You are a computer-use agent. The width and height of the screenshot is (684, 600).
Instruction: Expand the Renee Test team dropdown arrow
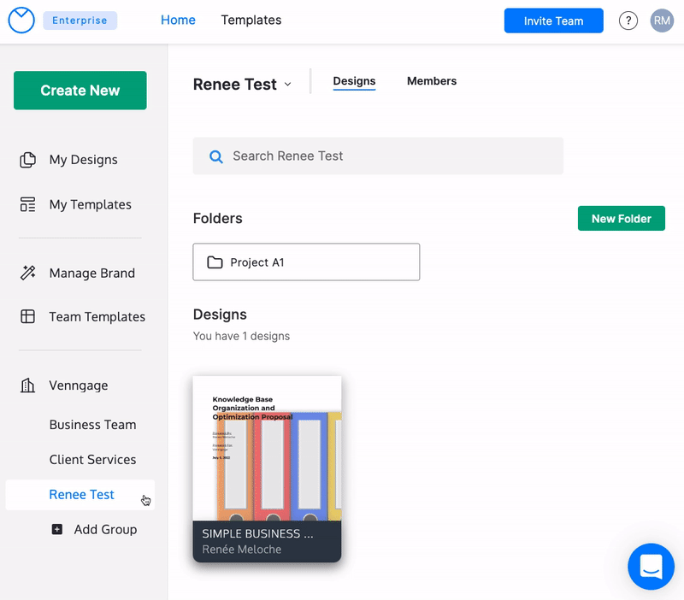coord(288,84)
